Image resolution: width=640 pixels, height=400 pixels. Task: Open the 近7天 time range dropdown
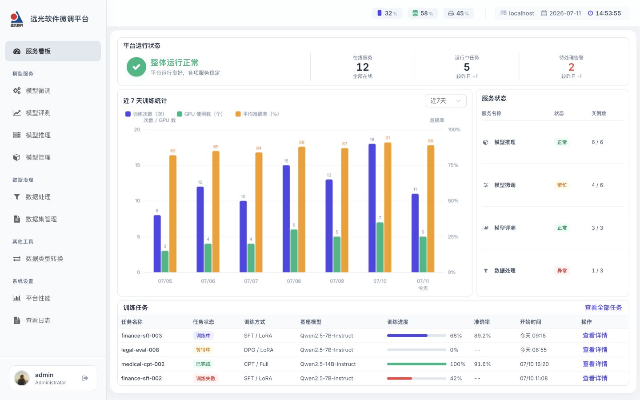pyautogui.click(x=446, y=101)
